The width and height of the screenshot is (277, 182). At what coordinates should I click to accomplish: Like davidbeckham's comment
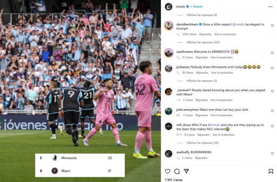pyautogui.click(x=272, y=26)
